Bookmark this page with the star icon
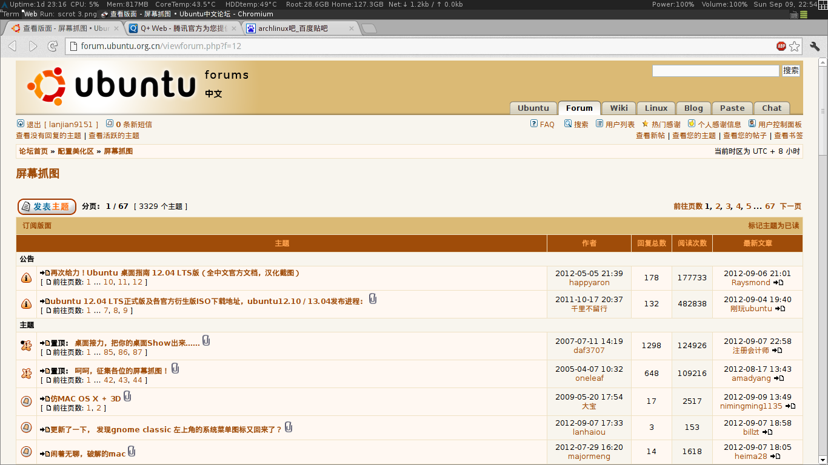 point(795,46)
